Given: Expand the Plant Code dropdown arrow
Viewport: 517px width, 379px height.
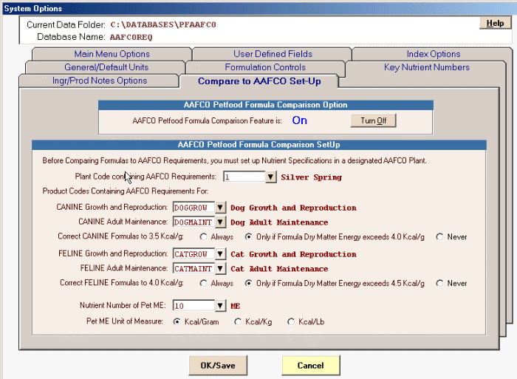Looking at the screenshot, I should coord(270,177).
